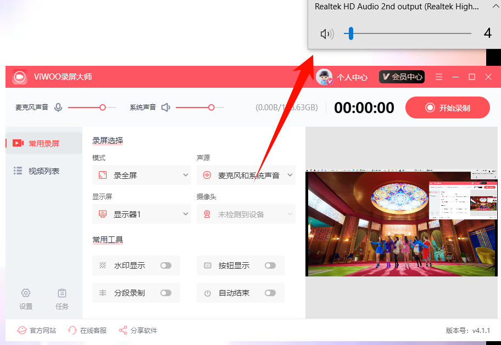
Task: Open the hamburger menu icon
Action: pos(439,77)
